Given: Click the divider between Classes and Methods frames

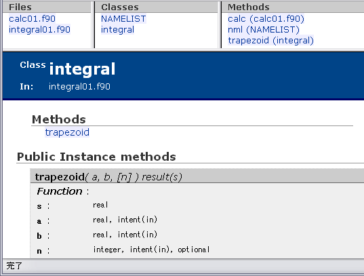Looking at the screenshot, I should point(220,24).
